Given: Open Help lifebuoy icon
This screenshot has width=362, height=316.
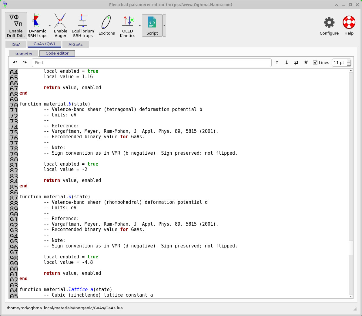Looking at the screenshot, I should click(x=349, y=26).
